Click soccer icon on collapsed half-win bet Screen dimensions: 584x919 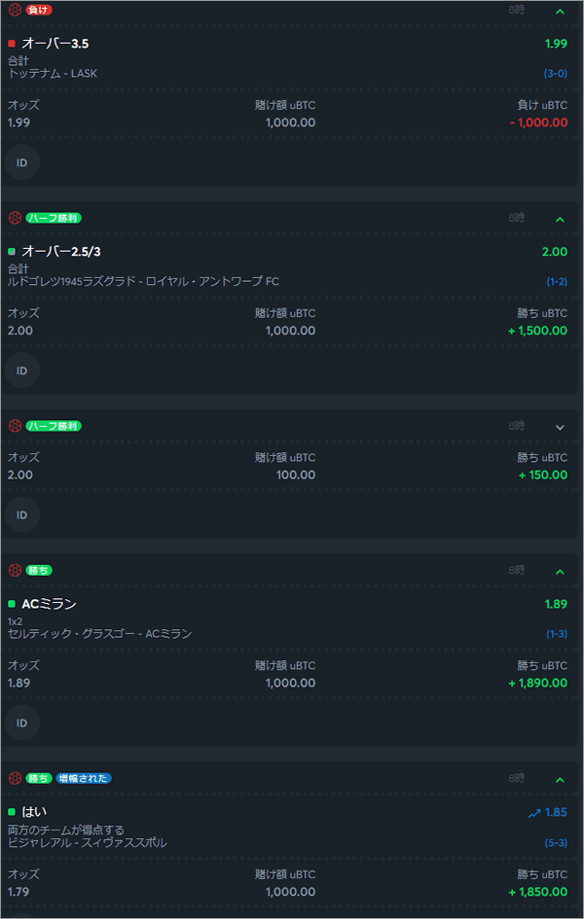pos(15,426)
